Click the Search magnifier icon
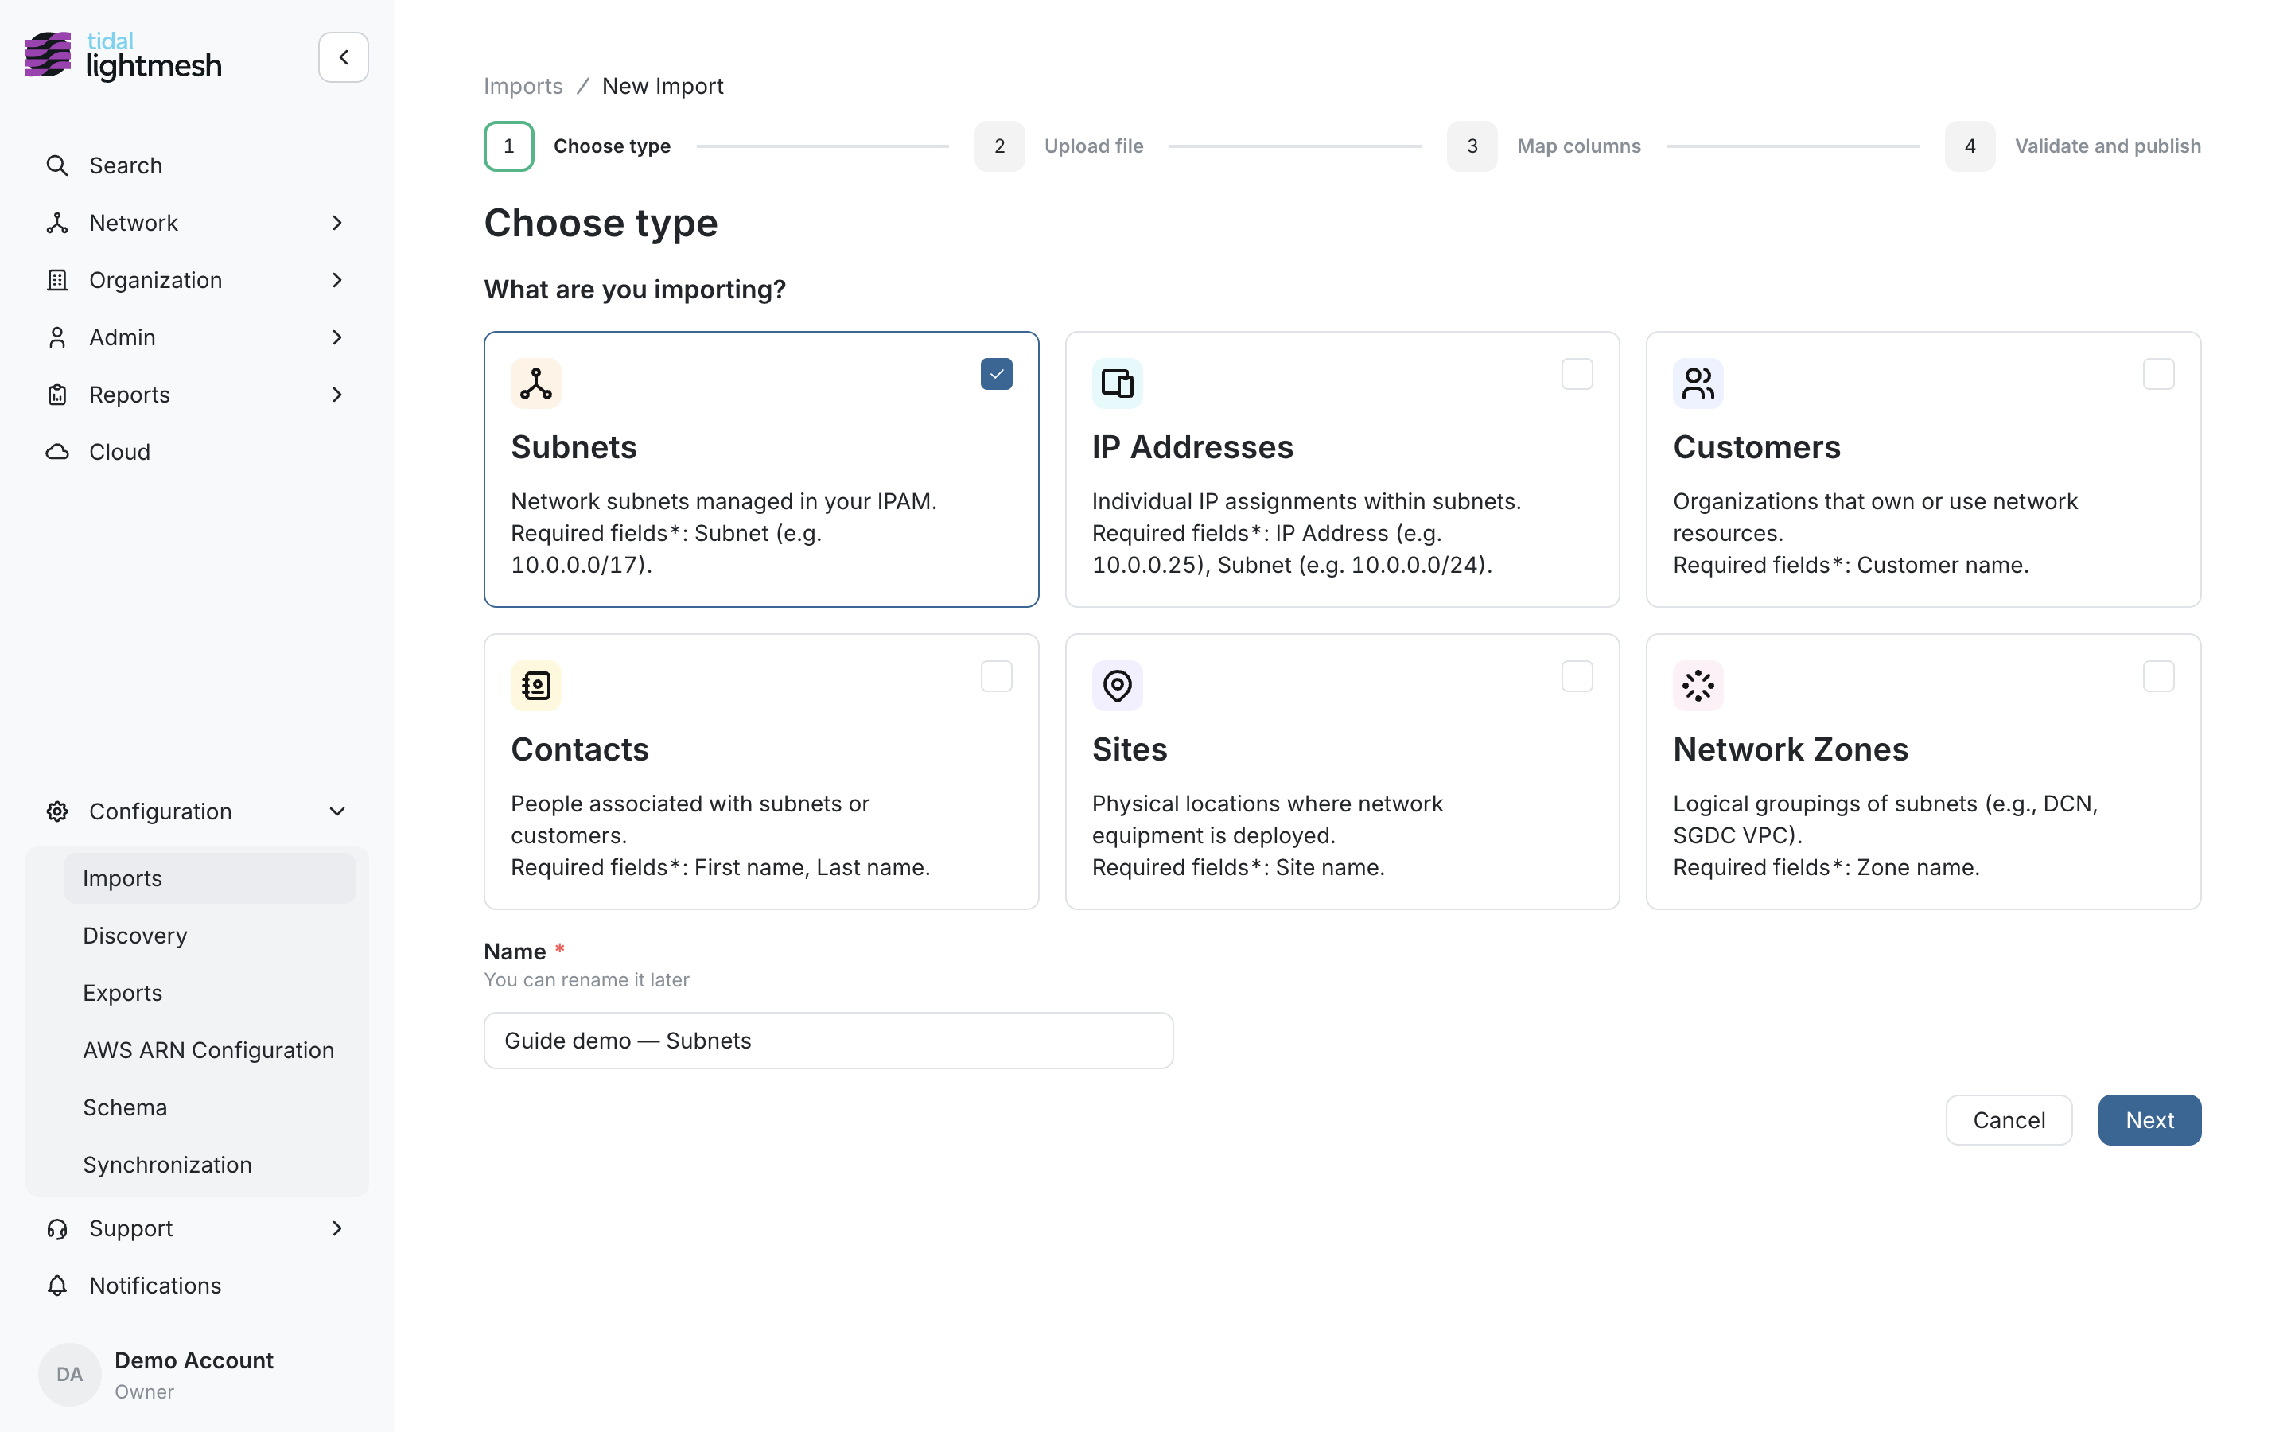The image size is (2291, 1432). pyautogui.click(x=56, y=165)
